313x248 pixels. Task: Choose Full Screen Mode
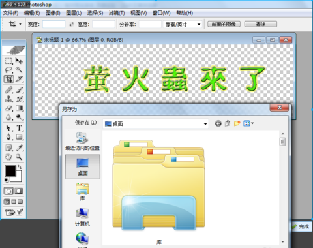pyautogui.click(x=20, y=202)
